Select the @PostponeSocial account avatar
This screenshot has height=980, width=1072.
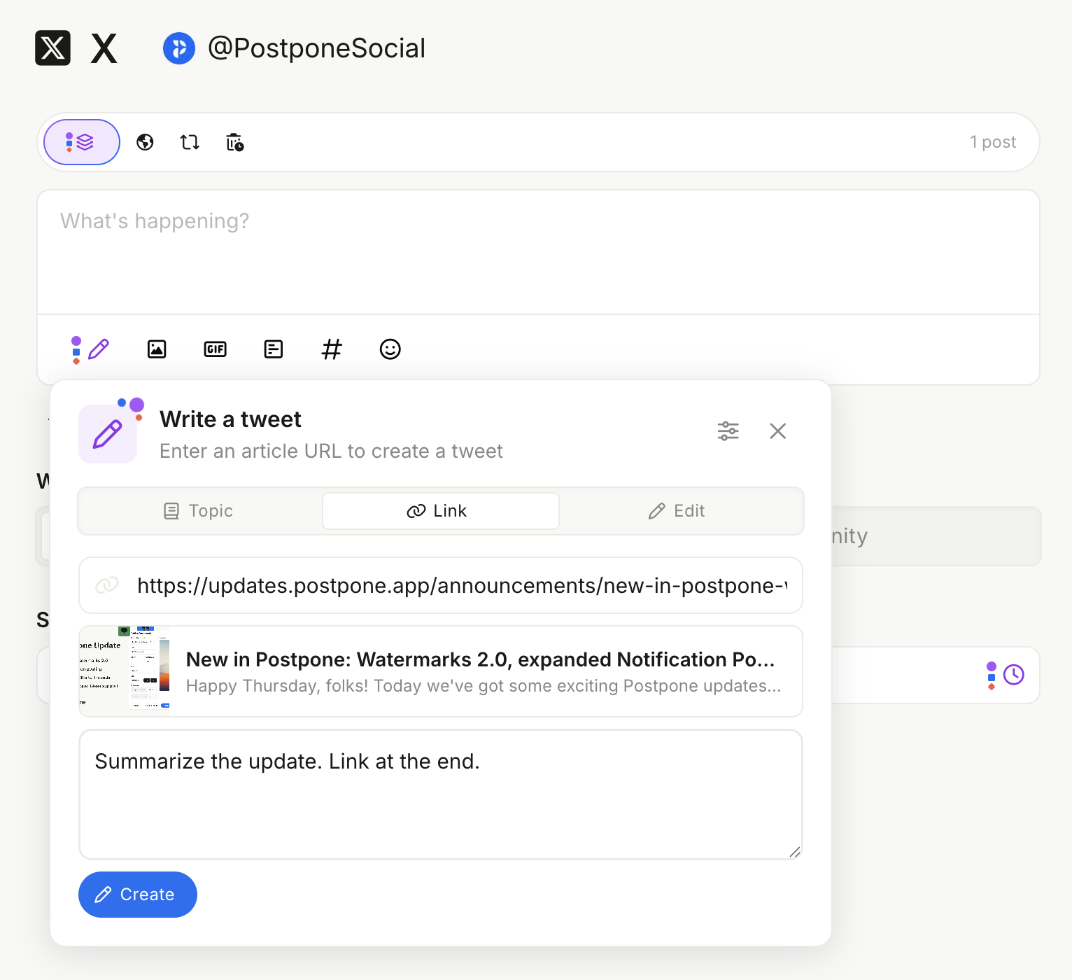click(179, 48)
